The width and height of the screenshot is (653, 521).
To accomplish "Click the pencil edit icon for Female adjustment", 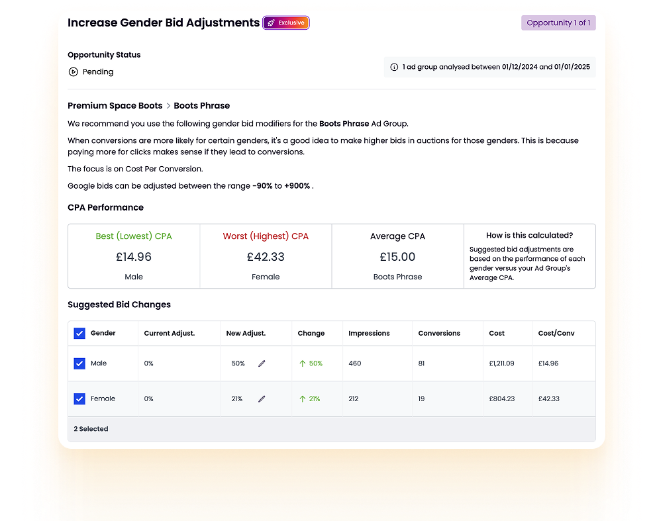I will [262, 399].
